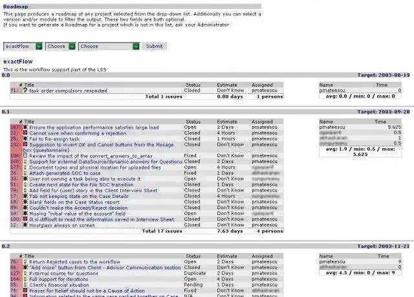
Task: Open the first Choose version dropdown
Action: point(60,46)
